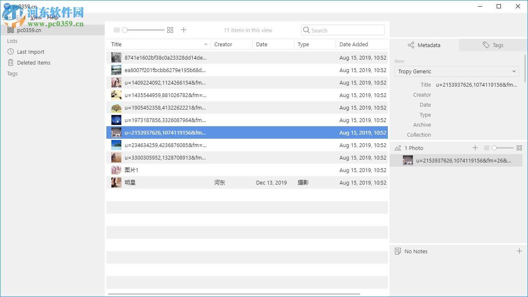This screenshot has width=528, height=297.
Task: Click the plus icon to add new item
Action: (x=184, y=30)
